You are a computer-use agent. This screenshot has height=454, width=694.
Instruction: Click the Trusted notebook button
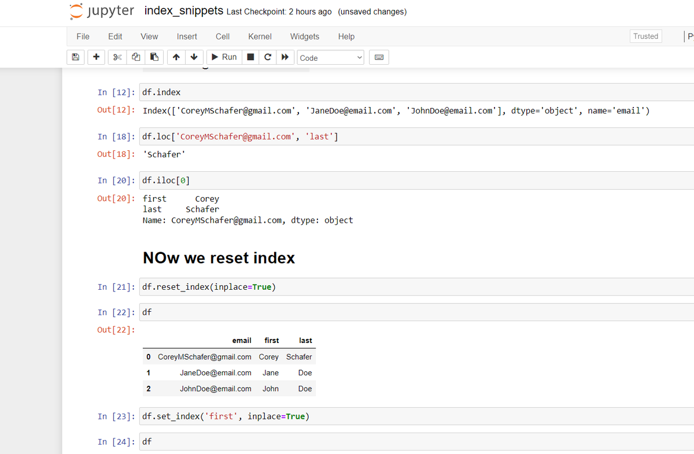645,36
